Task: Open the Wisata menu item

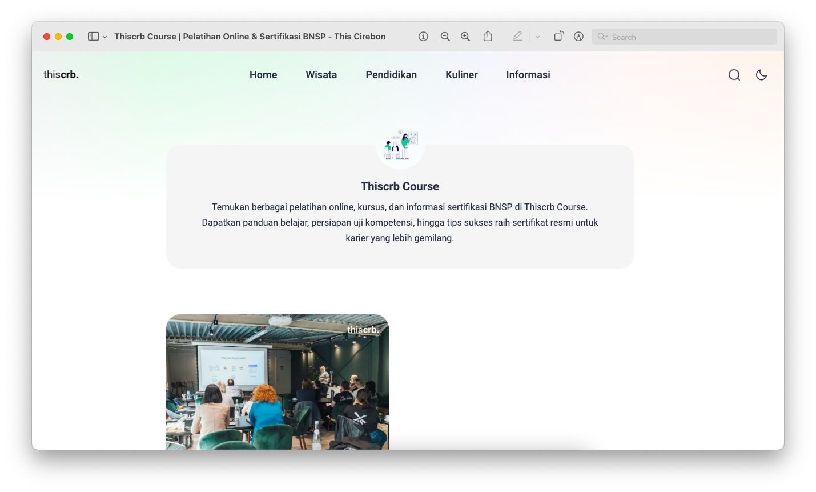Action: tap(321, 75)
